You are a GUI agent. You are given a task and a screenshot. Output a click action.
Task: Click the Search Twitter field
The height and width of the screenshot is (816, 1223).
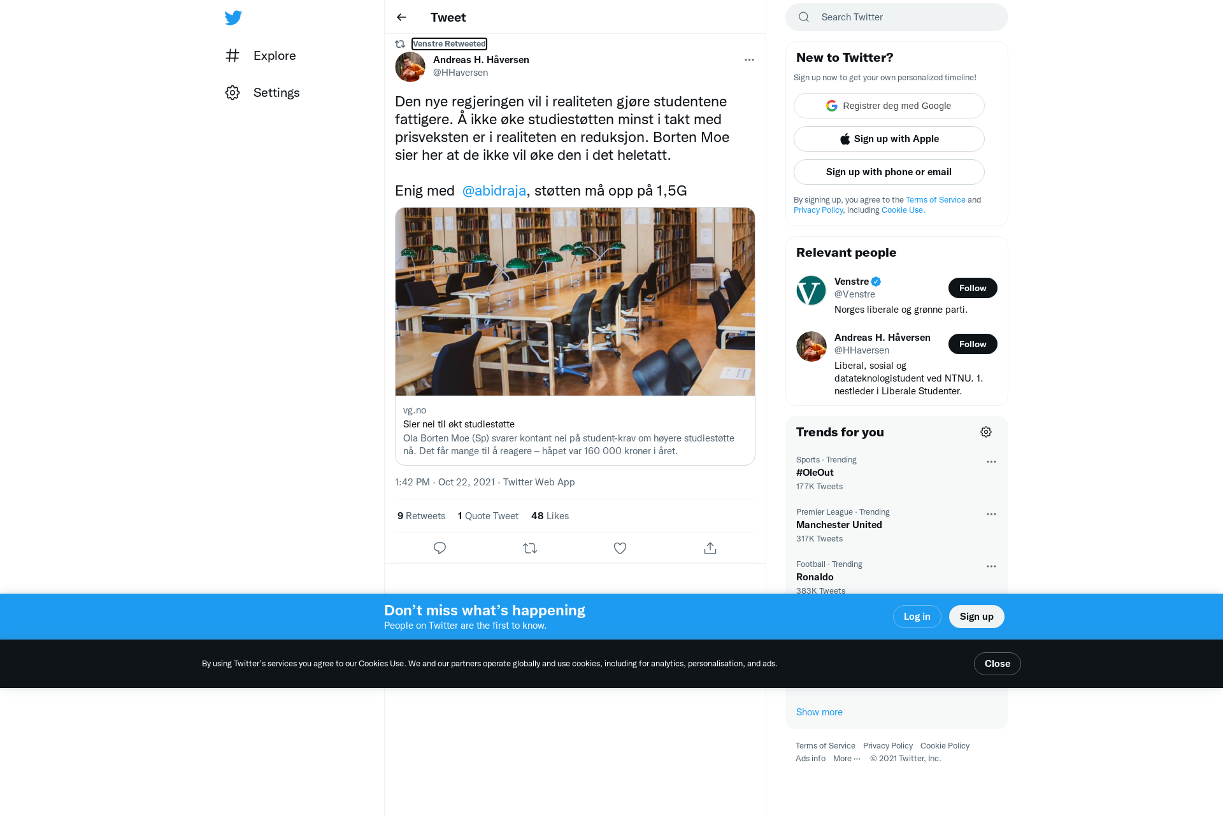tap(897, 17)
